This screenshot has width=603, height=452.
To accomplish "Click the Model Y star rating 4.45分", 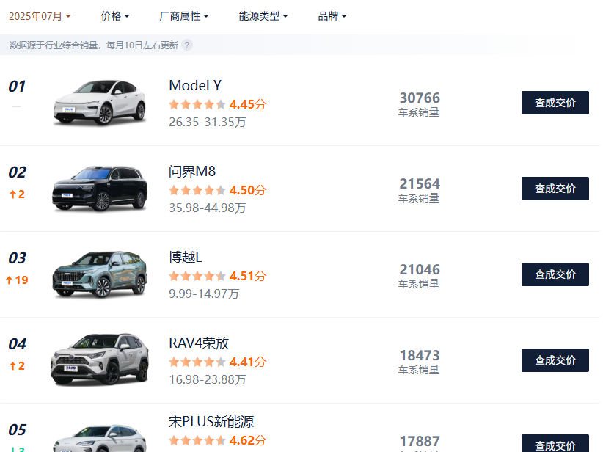I will (x=218, y=104).
